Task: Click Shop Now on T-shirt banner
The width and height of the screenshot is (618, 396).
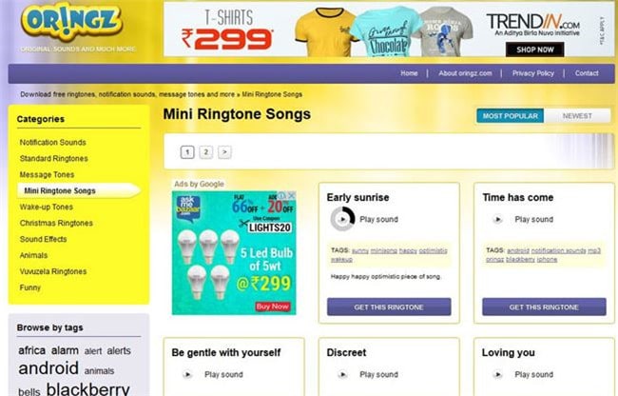Action: click(x=535, y=49)
